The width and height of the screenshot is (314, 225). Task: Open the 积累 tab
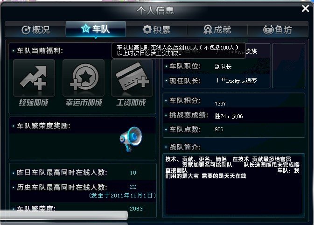click(156, 30)
